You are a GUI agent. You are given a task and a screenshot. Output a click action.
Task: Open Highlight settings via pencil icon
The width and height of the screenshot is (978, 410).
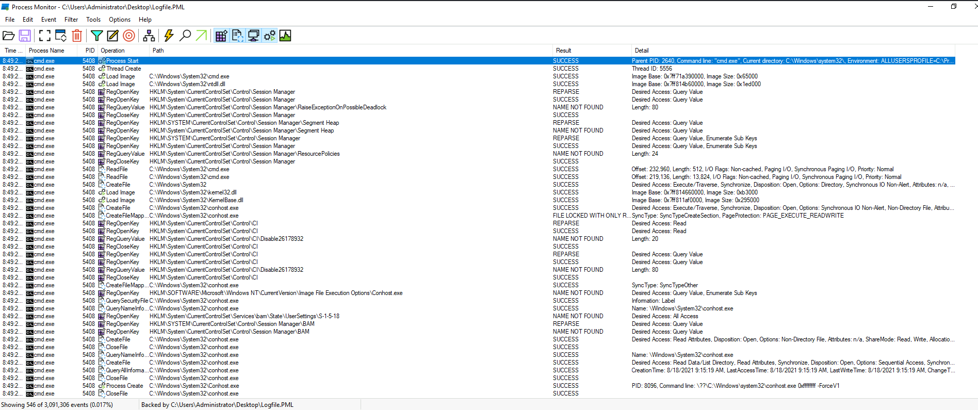pyautogui.click(x=112, y=36)
